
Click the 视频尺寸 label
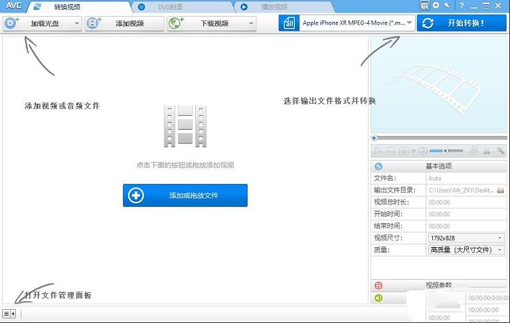(x=388, y=238)
